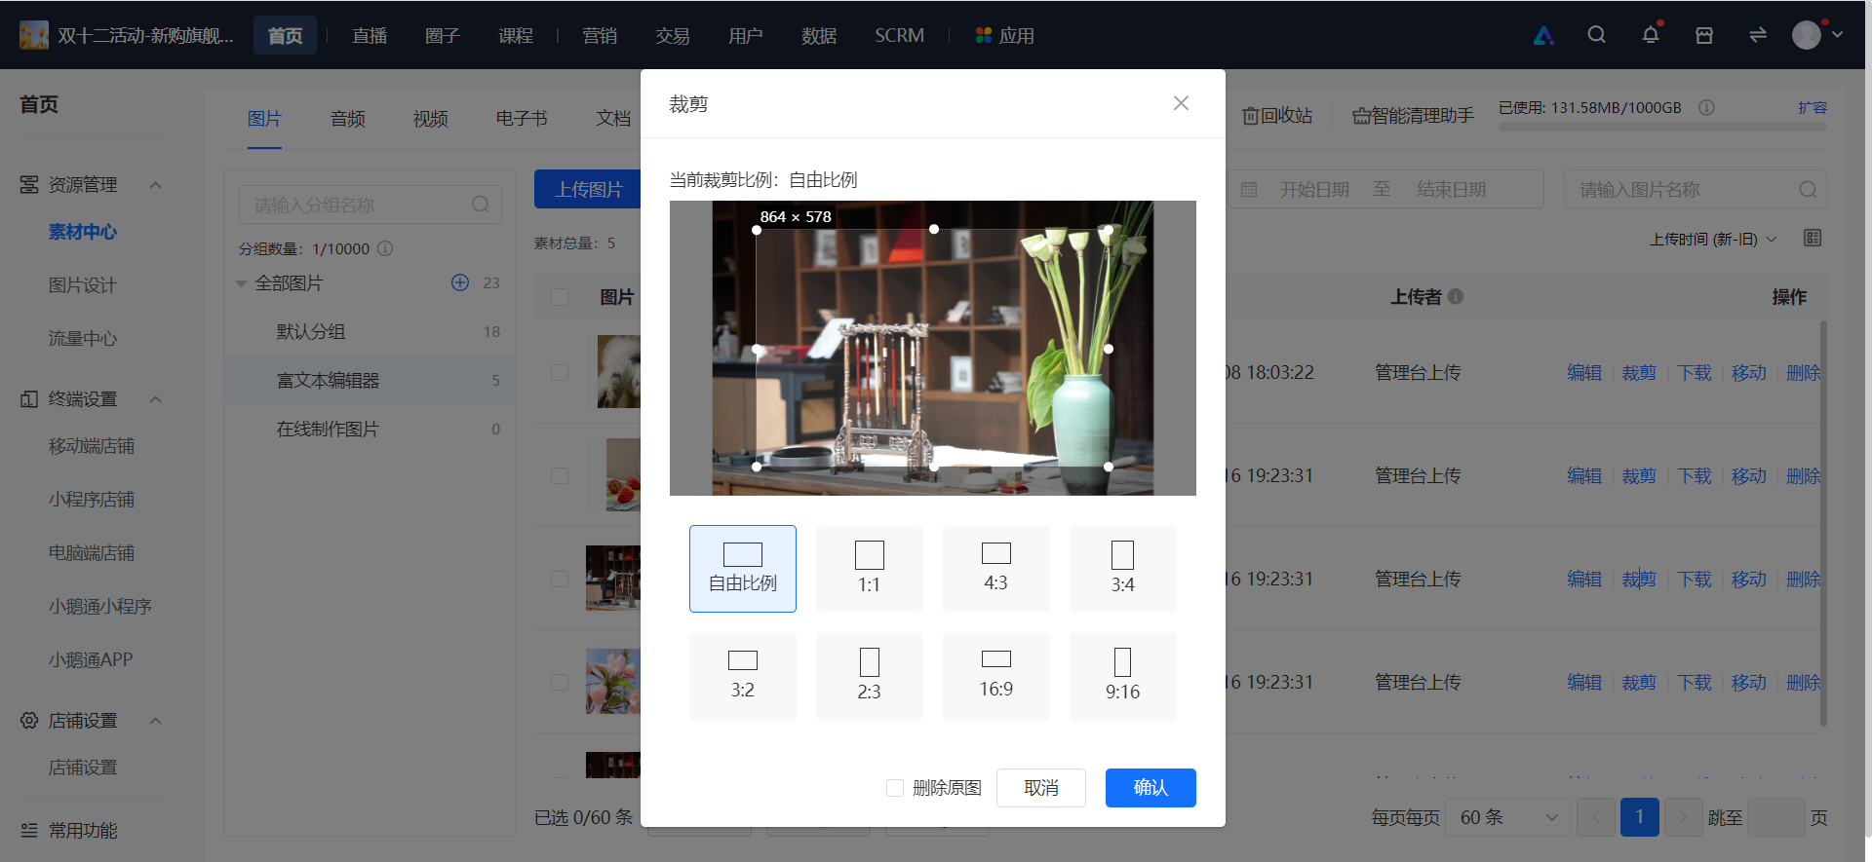Click the 请输入图片名称 search field
Screen dimensions: 1872x862
pyautogui.click(x=1695, y=190)
